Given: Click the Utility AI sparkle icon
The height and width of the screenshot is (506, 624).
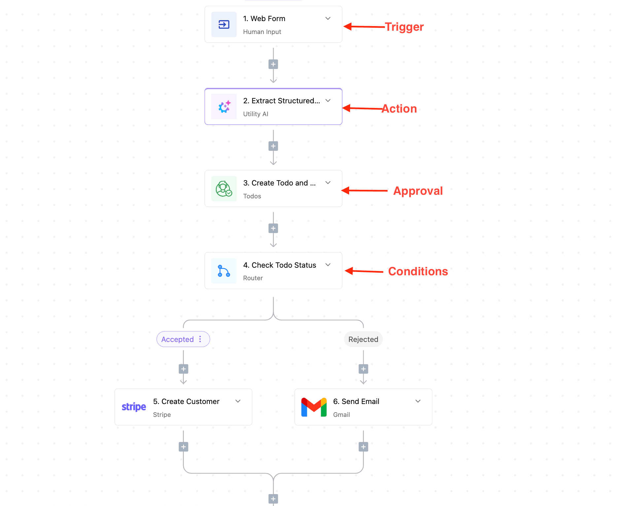Looking at the screenshot, I should [x=224, y=107].
